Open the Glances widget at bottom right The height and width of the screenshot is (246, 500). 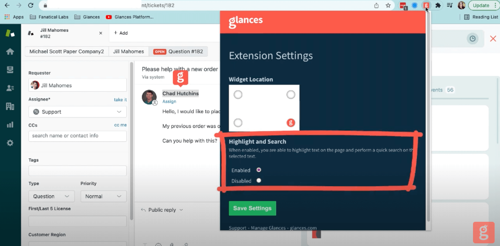[484, 233]
